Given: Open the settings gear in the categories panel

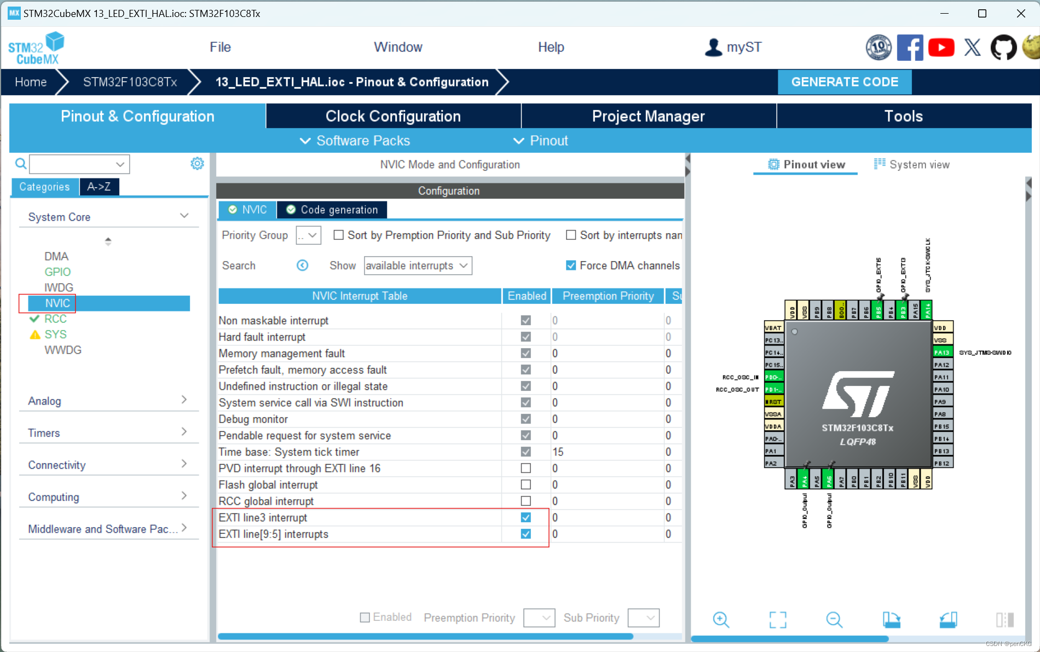Looking at the screenshot, I should 197,163.
